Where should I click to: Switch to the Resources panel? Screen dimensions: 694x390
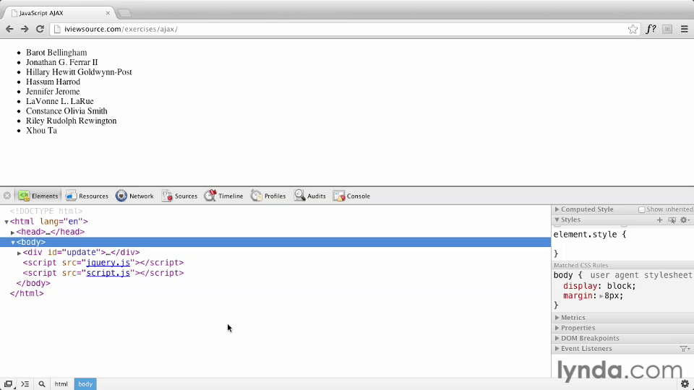point(87,196)
